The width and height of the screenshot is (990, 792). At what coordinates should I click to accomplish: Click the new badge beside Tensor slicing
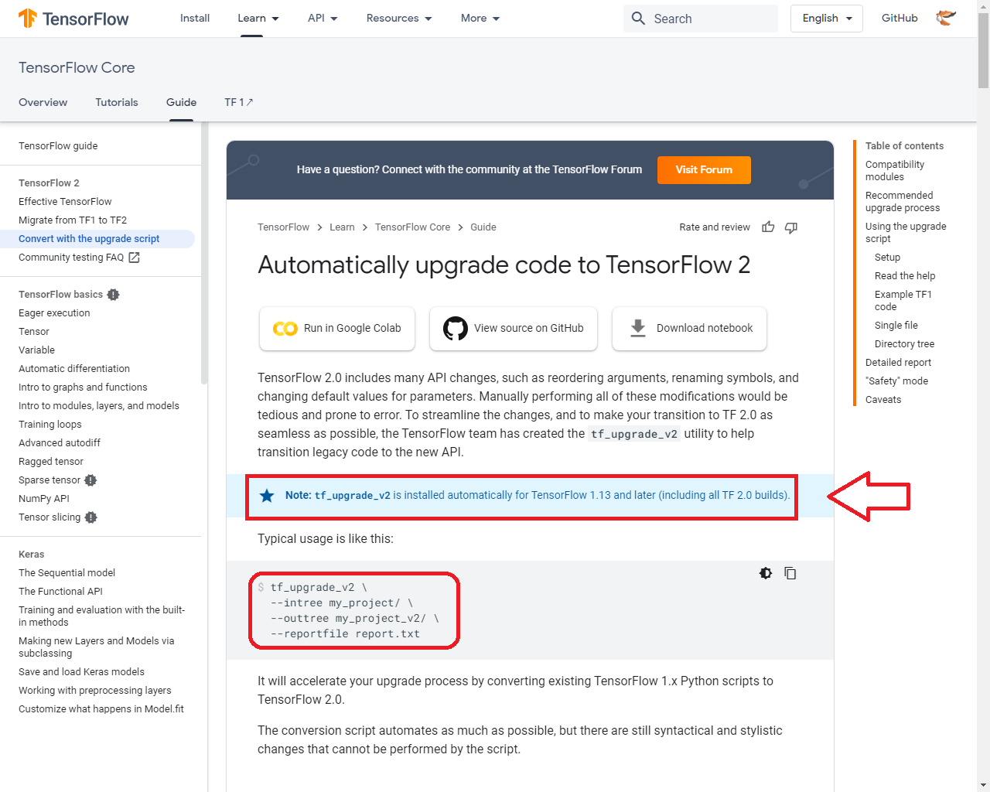[90, 517]
